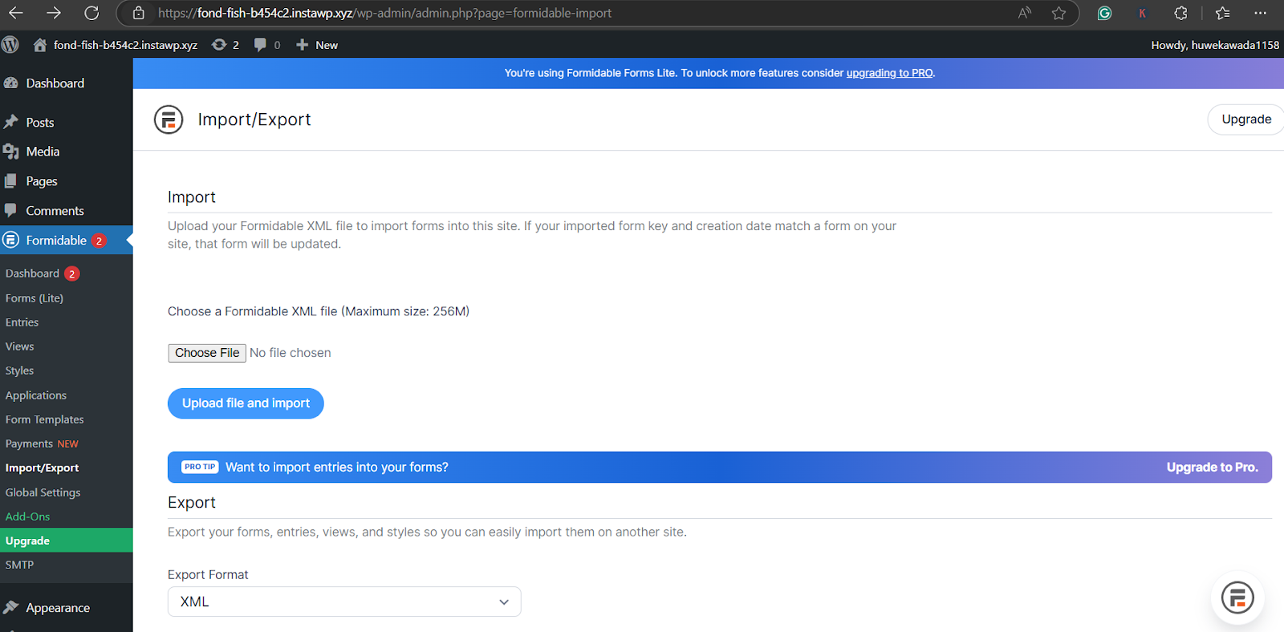Open the read aloud icon in address bar
The image size is (1284, 632).
click(x=1025, y=13)
